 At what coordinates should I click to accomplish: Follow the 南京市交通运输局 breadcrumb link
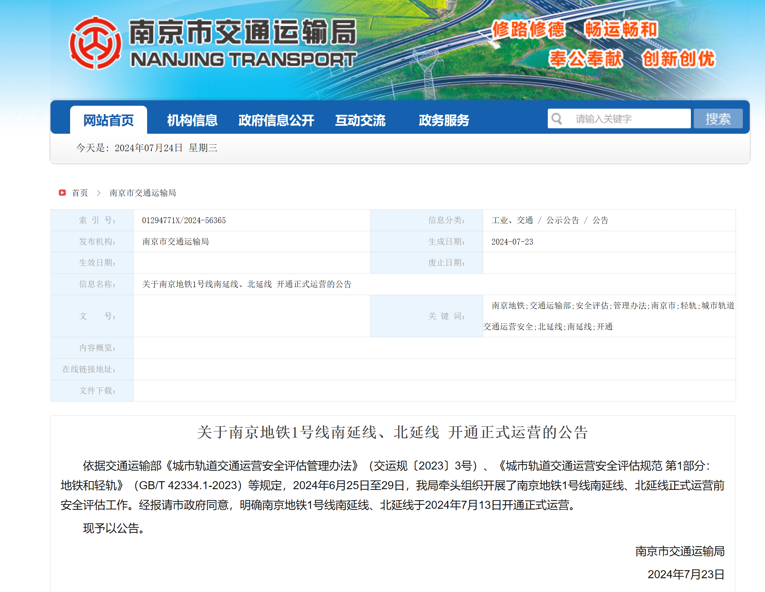point(143,193)
